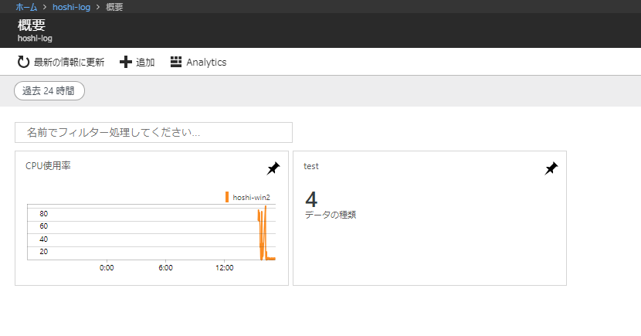Viewport: 641px width, 336px height.
Task: Click the hoshi-win2 legend label
Action: click(252, 198)
